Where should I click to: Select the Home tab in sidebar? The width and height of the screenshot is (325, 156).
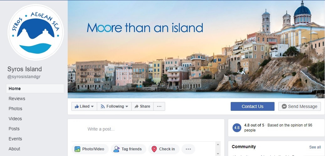point(35,89)
